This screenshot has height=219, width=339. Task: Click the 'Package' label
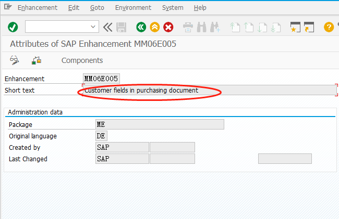(20, 125)
